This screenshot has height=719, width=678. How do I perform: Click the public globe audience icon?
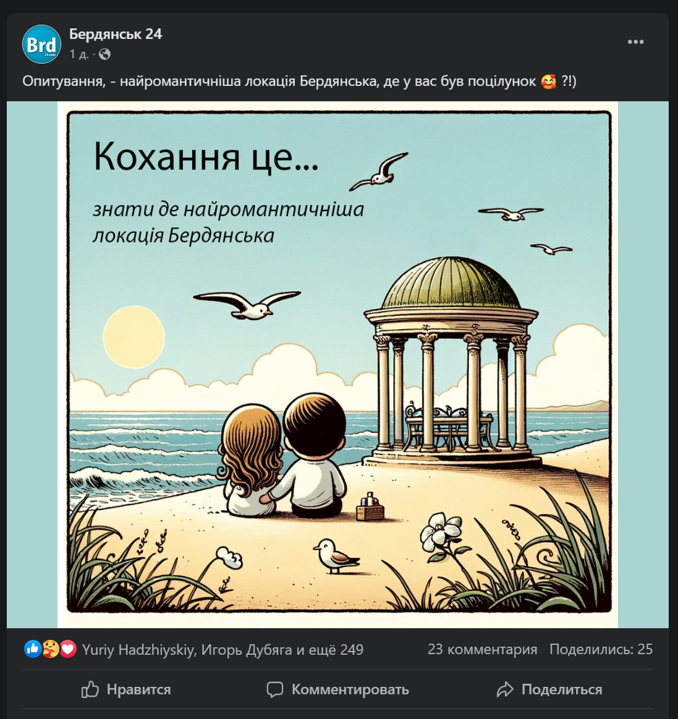click(104, 54)
